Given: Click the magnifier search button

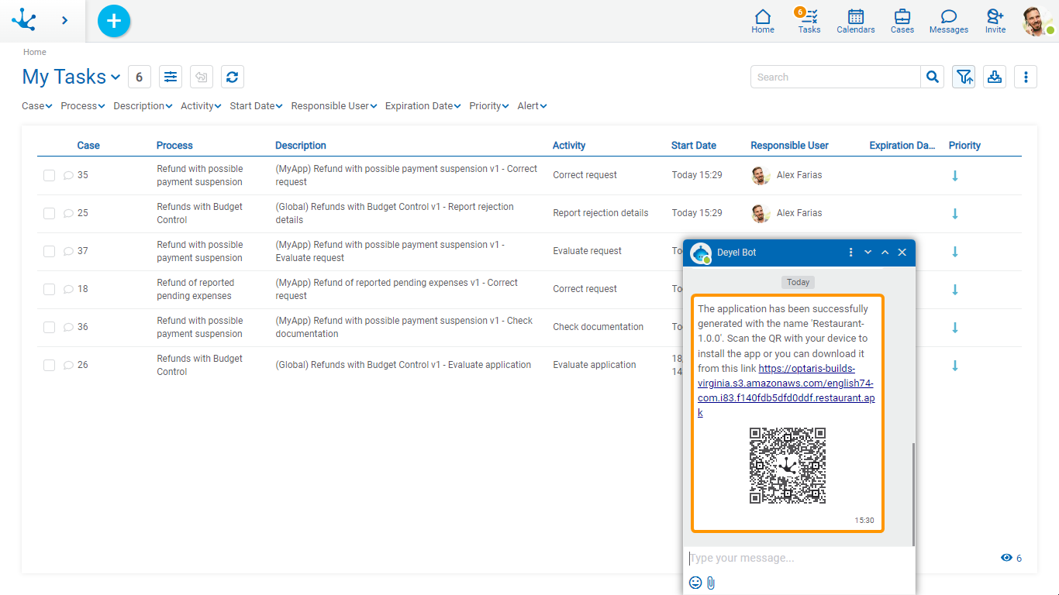Looking at the screenshot, I should coord(933,77).
